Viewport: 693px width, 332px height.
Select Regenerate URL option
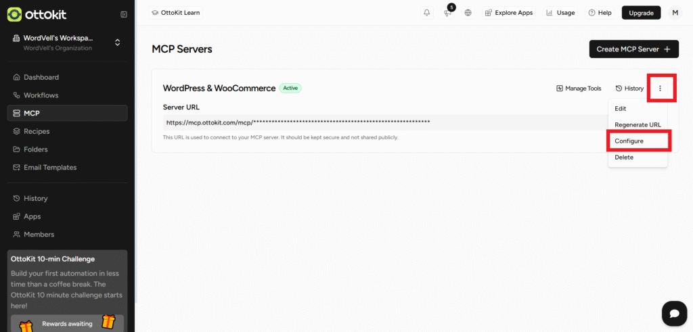[638, 125]
